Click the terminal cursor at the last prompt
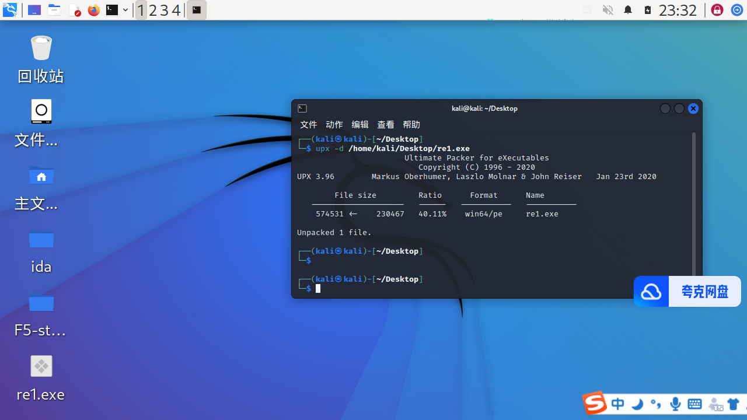Viewport: 747px width, 420px height. [318, 289]
